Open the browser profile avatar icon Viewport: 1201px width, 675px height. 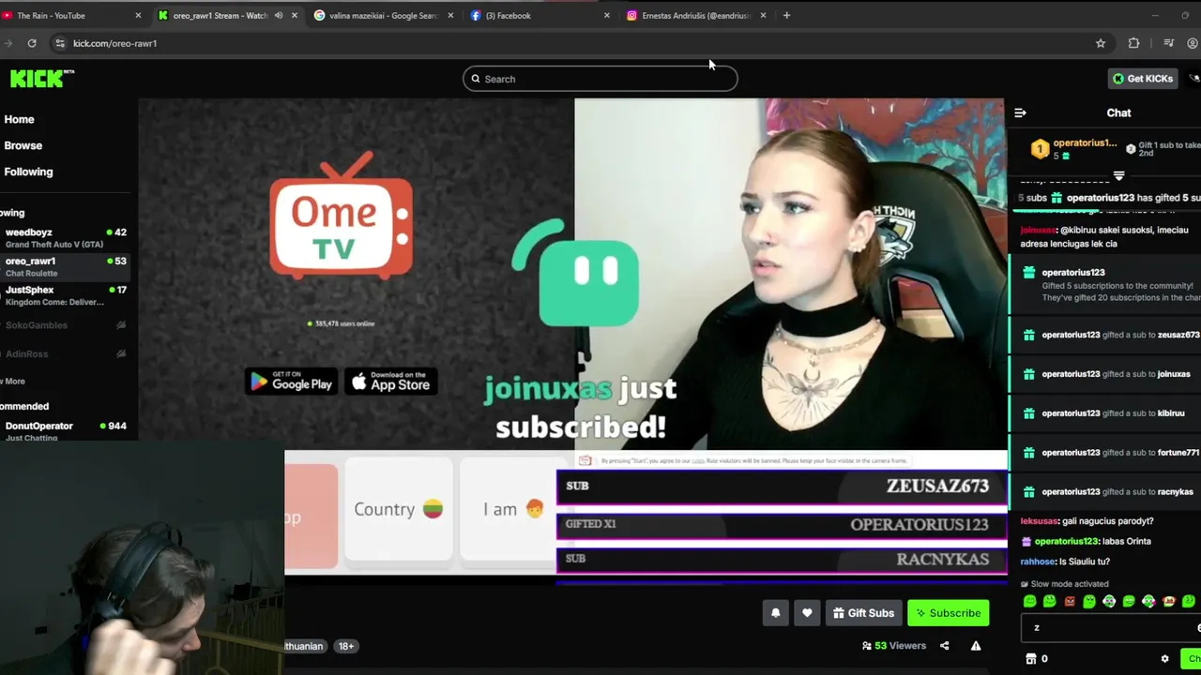tap(1193, 43)
